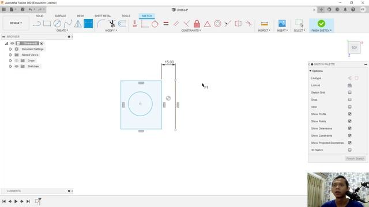Image resolution: width=369 pixels, height=207 pixels.
Task: Open the MODIFY dropdown menu
Action: [x=111, y=30]
